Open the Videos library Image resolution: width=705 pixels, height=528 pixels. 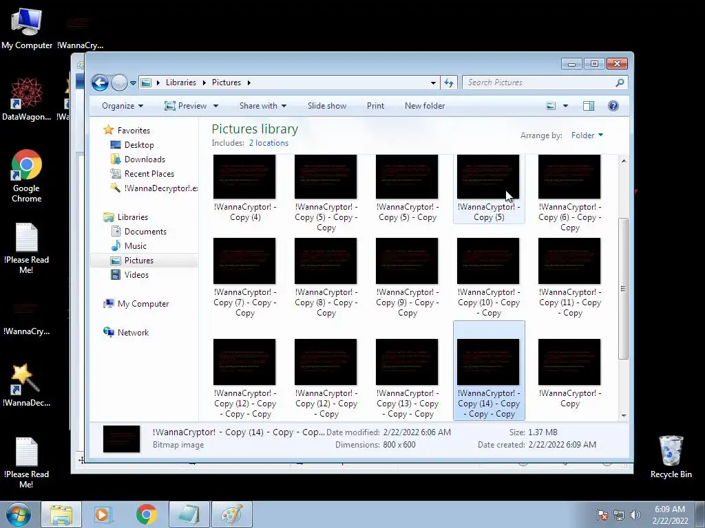click(x=136, y=275)
